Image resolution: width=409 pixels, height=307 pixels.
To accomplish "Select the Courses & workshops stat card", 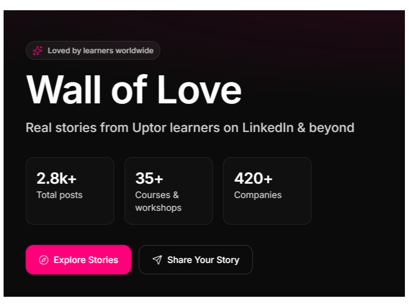I will 168,190.
